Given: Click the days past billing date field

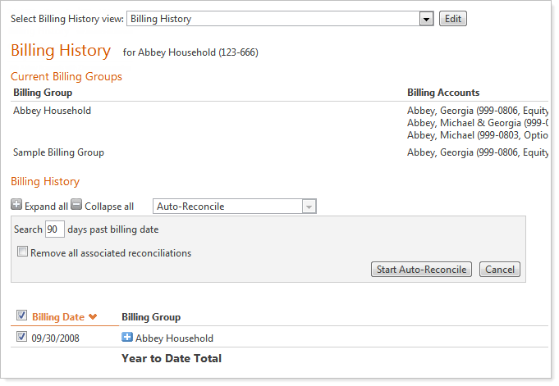Looking at the screenshot, I should click(x=55, y=229).
